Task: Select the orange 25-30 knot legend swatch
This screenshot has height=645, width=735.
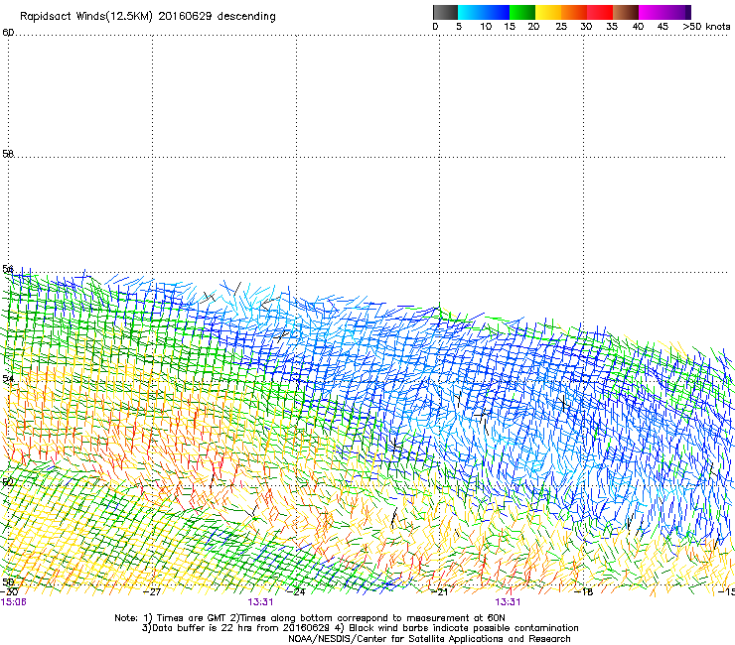Action: point(574,12)
